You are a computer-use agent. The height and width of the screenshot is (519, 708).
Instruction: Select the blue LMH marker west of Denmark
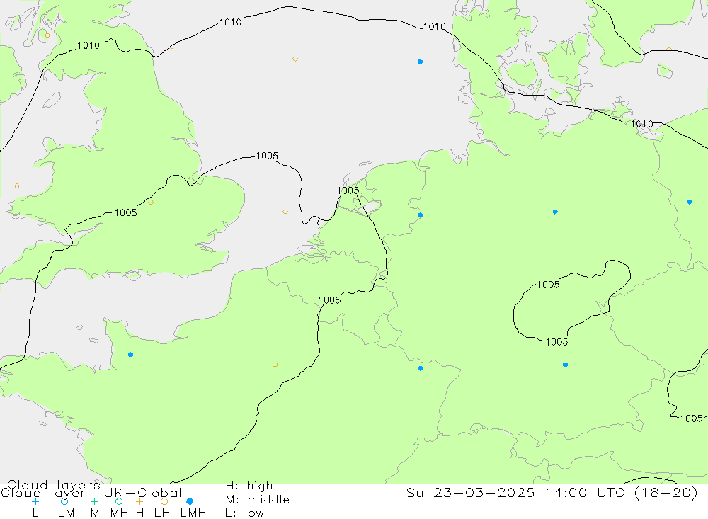(420, 62)
